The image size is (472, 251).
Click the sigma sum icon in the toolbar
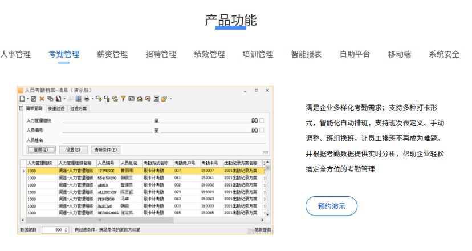156,99
